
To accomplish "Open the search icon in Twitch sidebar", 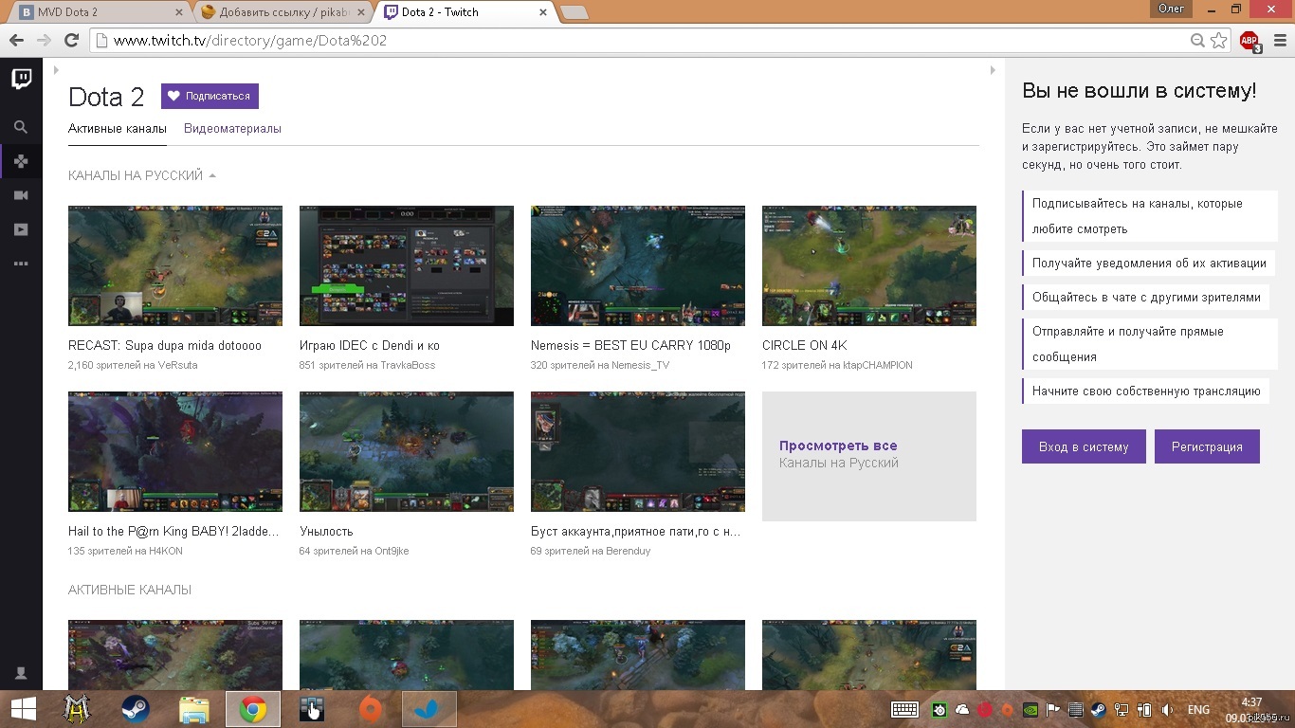I will click(x=21, y=127).
